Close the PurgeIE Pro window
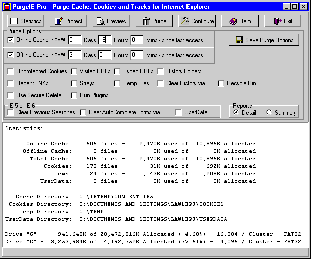Viewport: 311px width, 259px height. pos(304,7)
